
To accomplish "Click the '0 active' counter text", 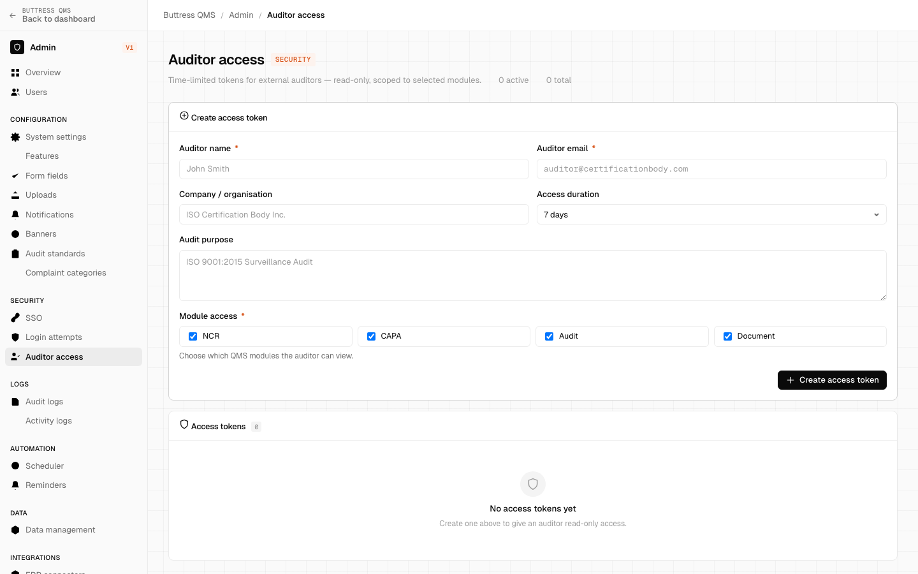I will point(514,80).
